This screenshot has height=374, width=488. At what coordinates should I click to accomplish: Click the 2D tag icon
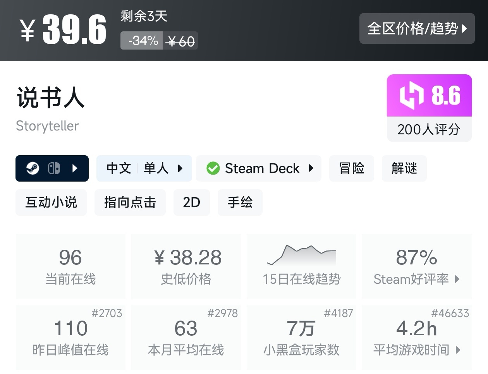pos(191,202)
